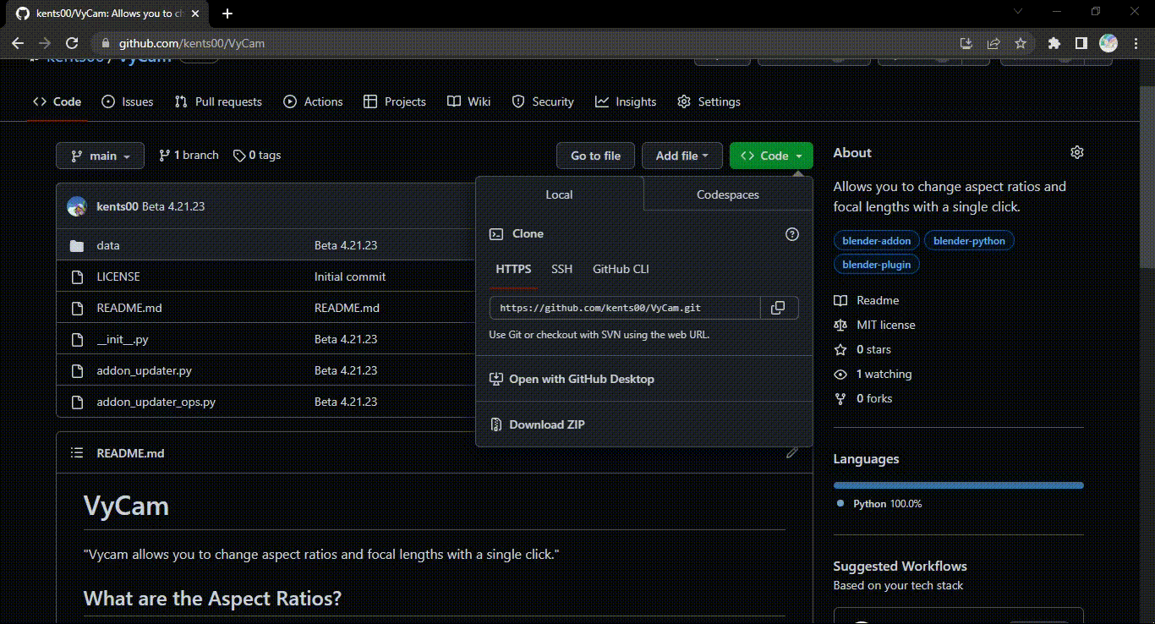Open the main branch dropdown
Screen dimensions: 1155x624
click(x=101, y=156)
